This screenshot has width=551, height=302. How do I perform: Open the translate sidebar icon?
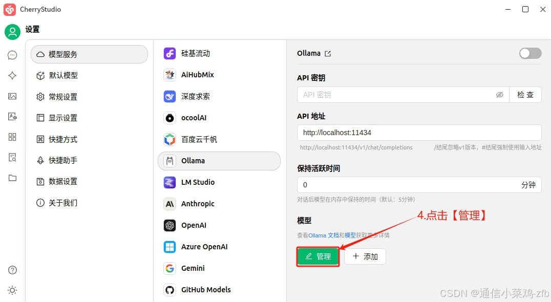12,117
